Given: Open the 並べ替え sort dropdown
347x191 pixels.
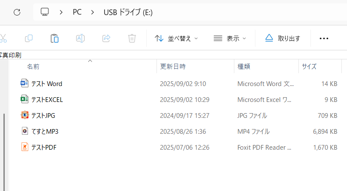Looking at the screenshot, I should [176, 38].
